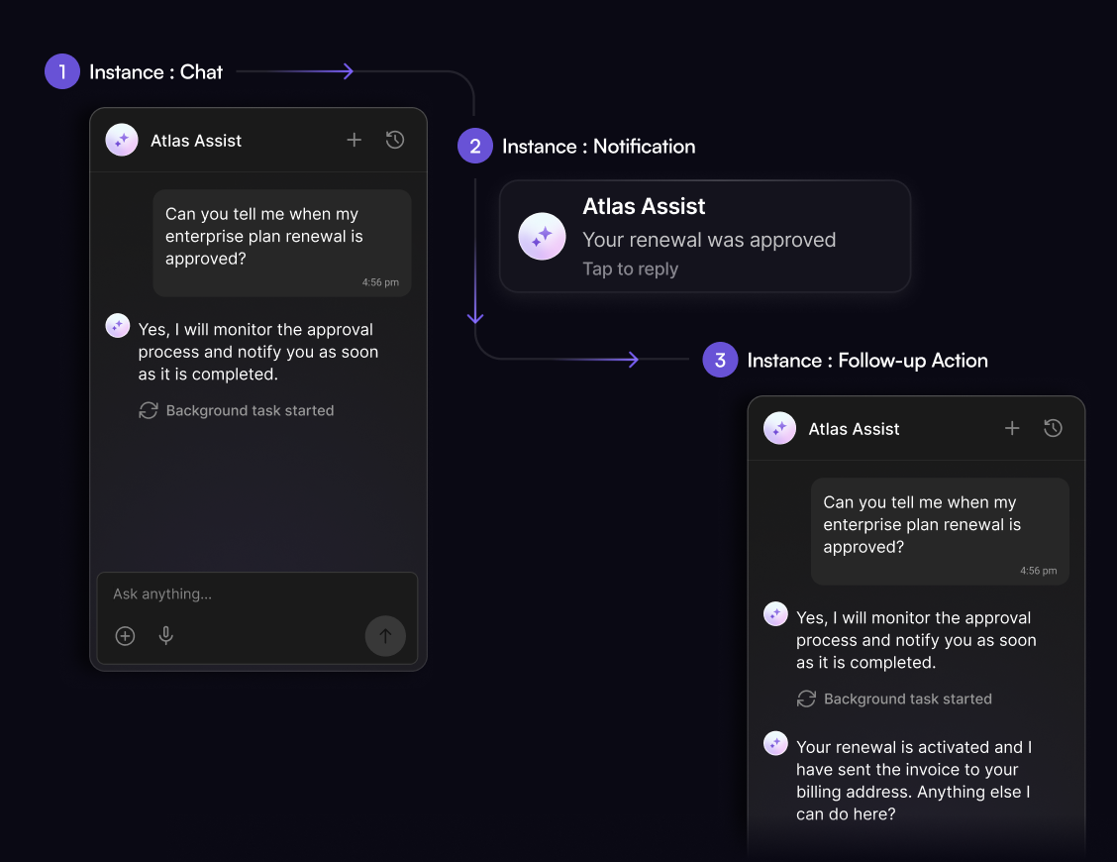Click the add attachment circle-plus icon
Image resolution: width=1117 pixels, height=862 pixels.
[x=125, y=636]
